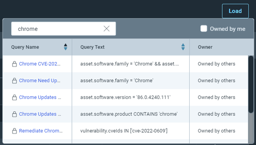The height and width of the screenshot is (145, 256).
Task: Select query text asset.software.version = '86.0.4240.111'
Action: tap(125, 97)
